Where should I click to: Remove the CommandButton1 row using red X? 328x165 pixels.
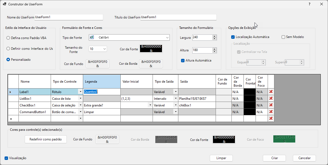point(271,112)
